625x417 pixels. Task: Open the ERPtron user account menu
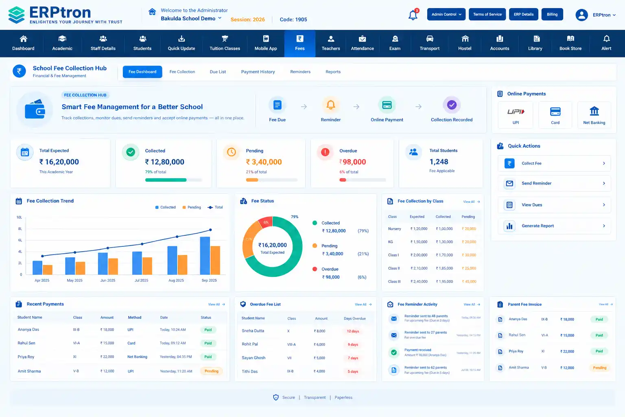click(x=596, y=15)
